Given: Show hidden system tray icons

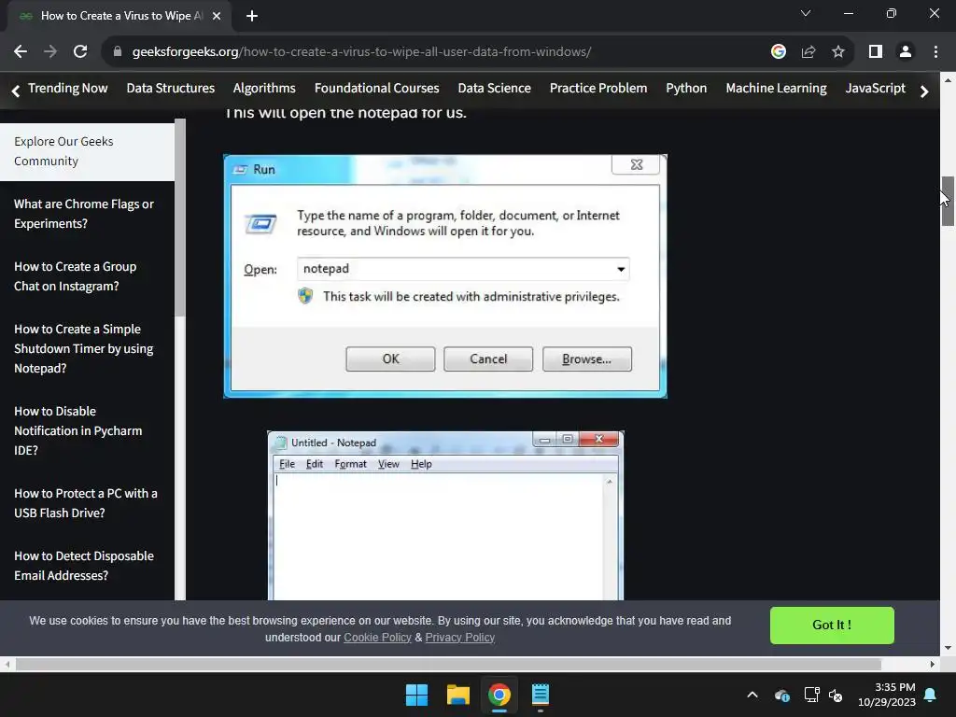Looking at the screenshot, I should [752, 695].
